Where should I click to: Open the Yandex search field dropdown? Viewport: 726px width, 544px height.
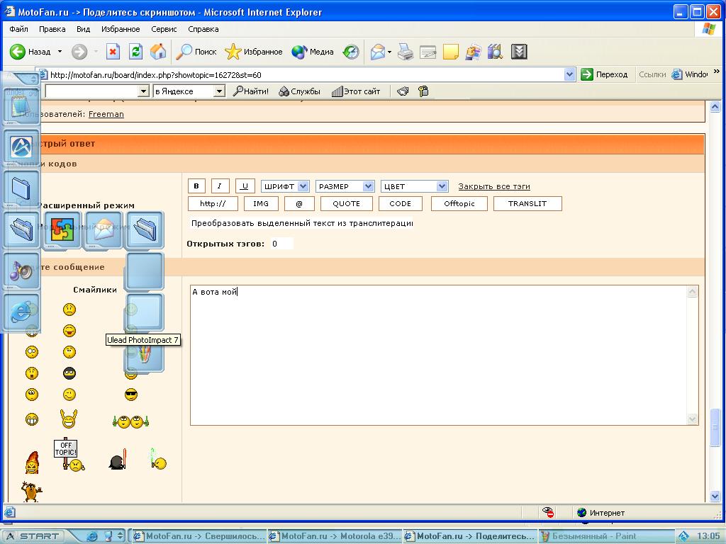(143, 91)
